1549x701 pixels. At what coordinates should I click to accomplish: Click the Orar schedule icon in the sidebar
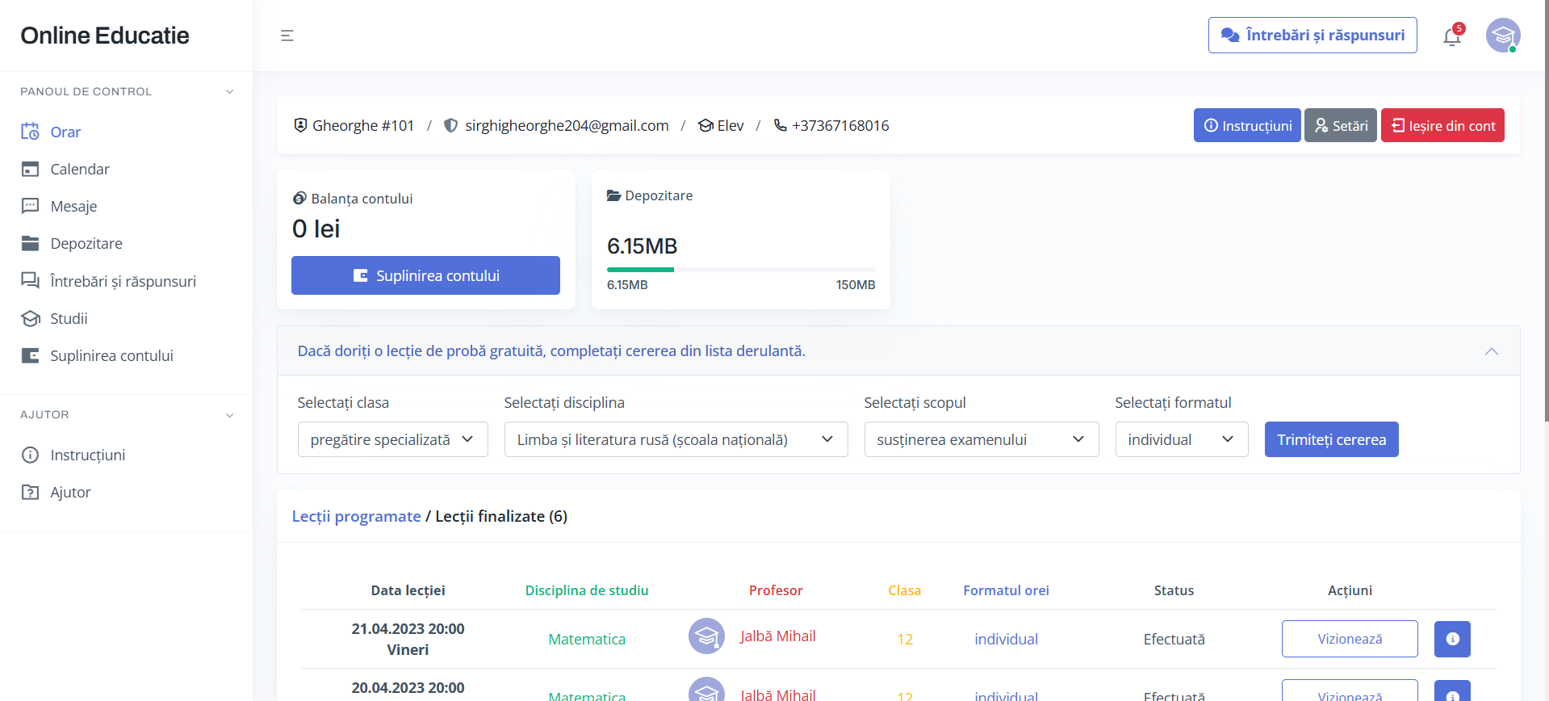coord(30,132)
